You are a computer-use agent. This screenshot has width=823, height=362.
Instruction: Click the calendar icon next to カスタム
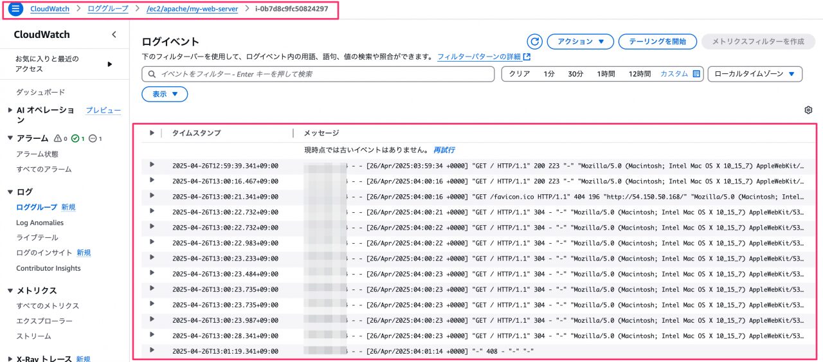(x=696, y=74)
